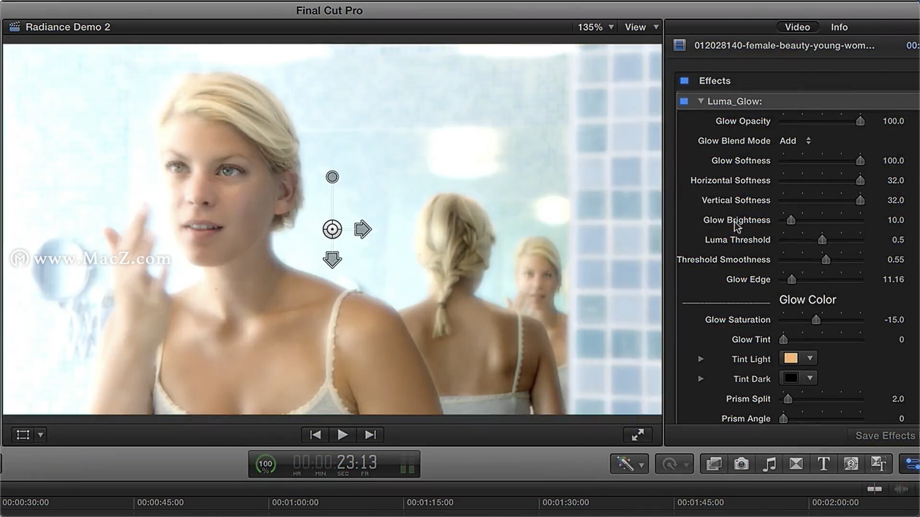Toggle viewer full screen playback
The width and height of the screenshot is (920, 517).
click(637, 435)
